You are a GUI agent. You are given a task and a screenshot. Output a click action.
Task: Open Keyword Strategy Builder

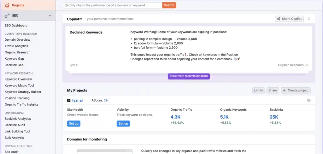(x=23, y=92)
